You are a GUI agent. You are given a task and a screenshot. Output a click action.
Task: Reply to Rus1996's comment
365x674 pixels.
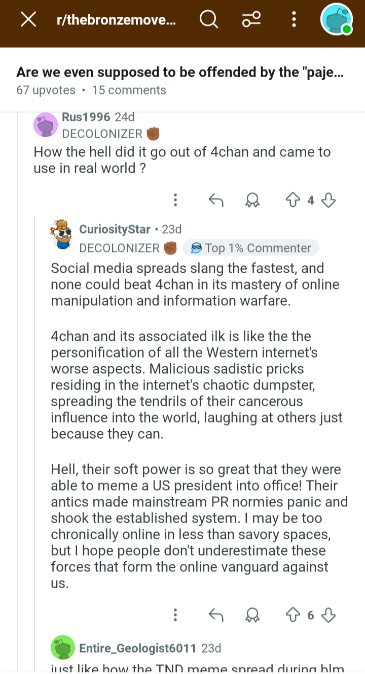tap(216, 201)
